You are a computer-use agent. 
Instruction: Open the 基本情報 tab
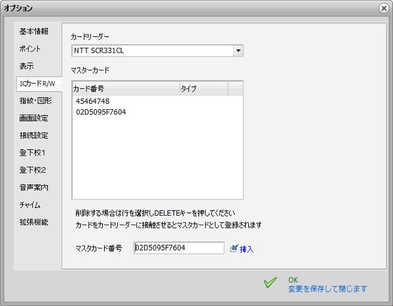pyautogui.click(x=34, y=31)
